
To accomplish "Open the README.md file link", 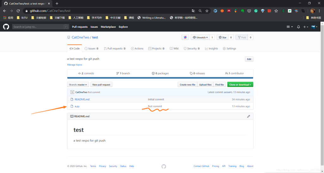I will [82, 99].
